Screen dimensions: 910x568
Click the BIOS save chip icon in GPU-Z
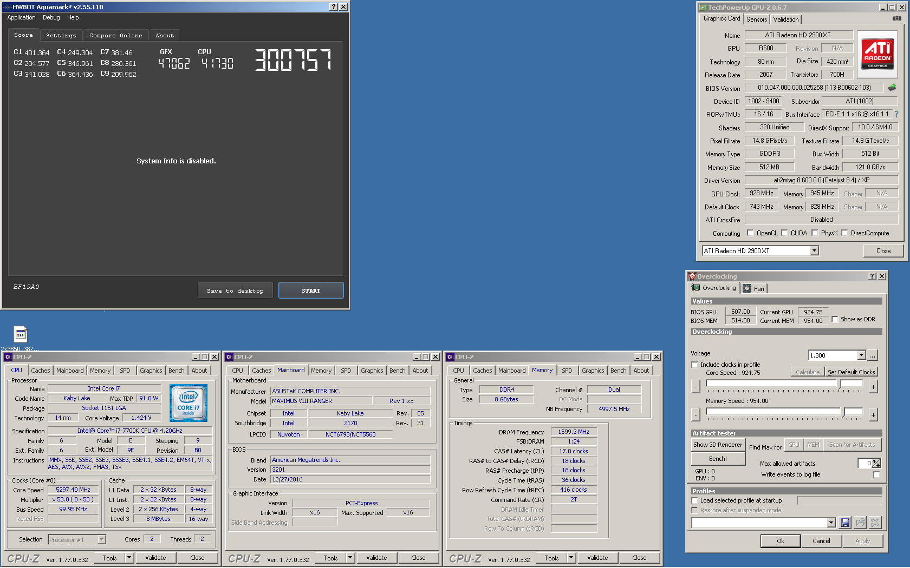tap(892, 87)
